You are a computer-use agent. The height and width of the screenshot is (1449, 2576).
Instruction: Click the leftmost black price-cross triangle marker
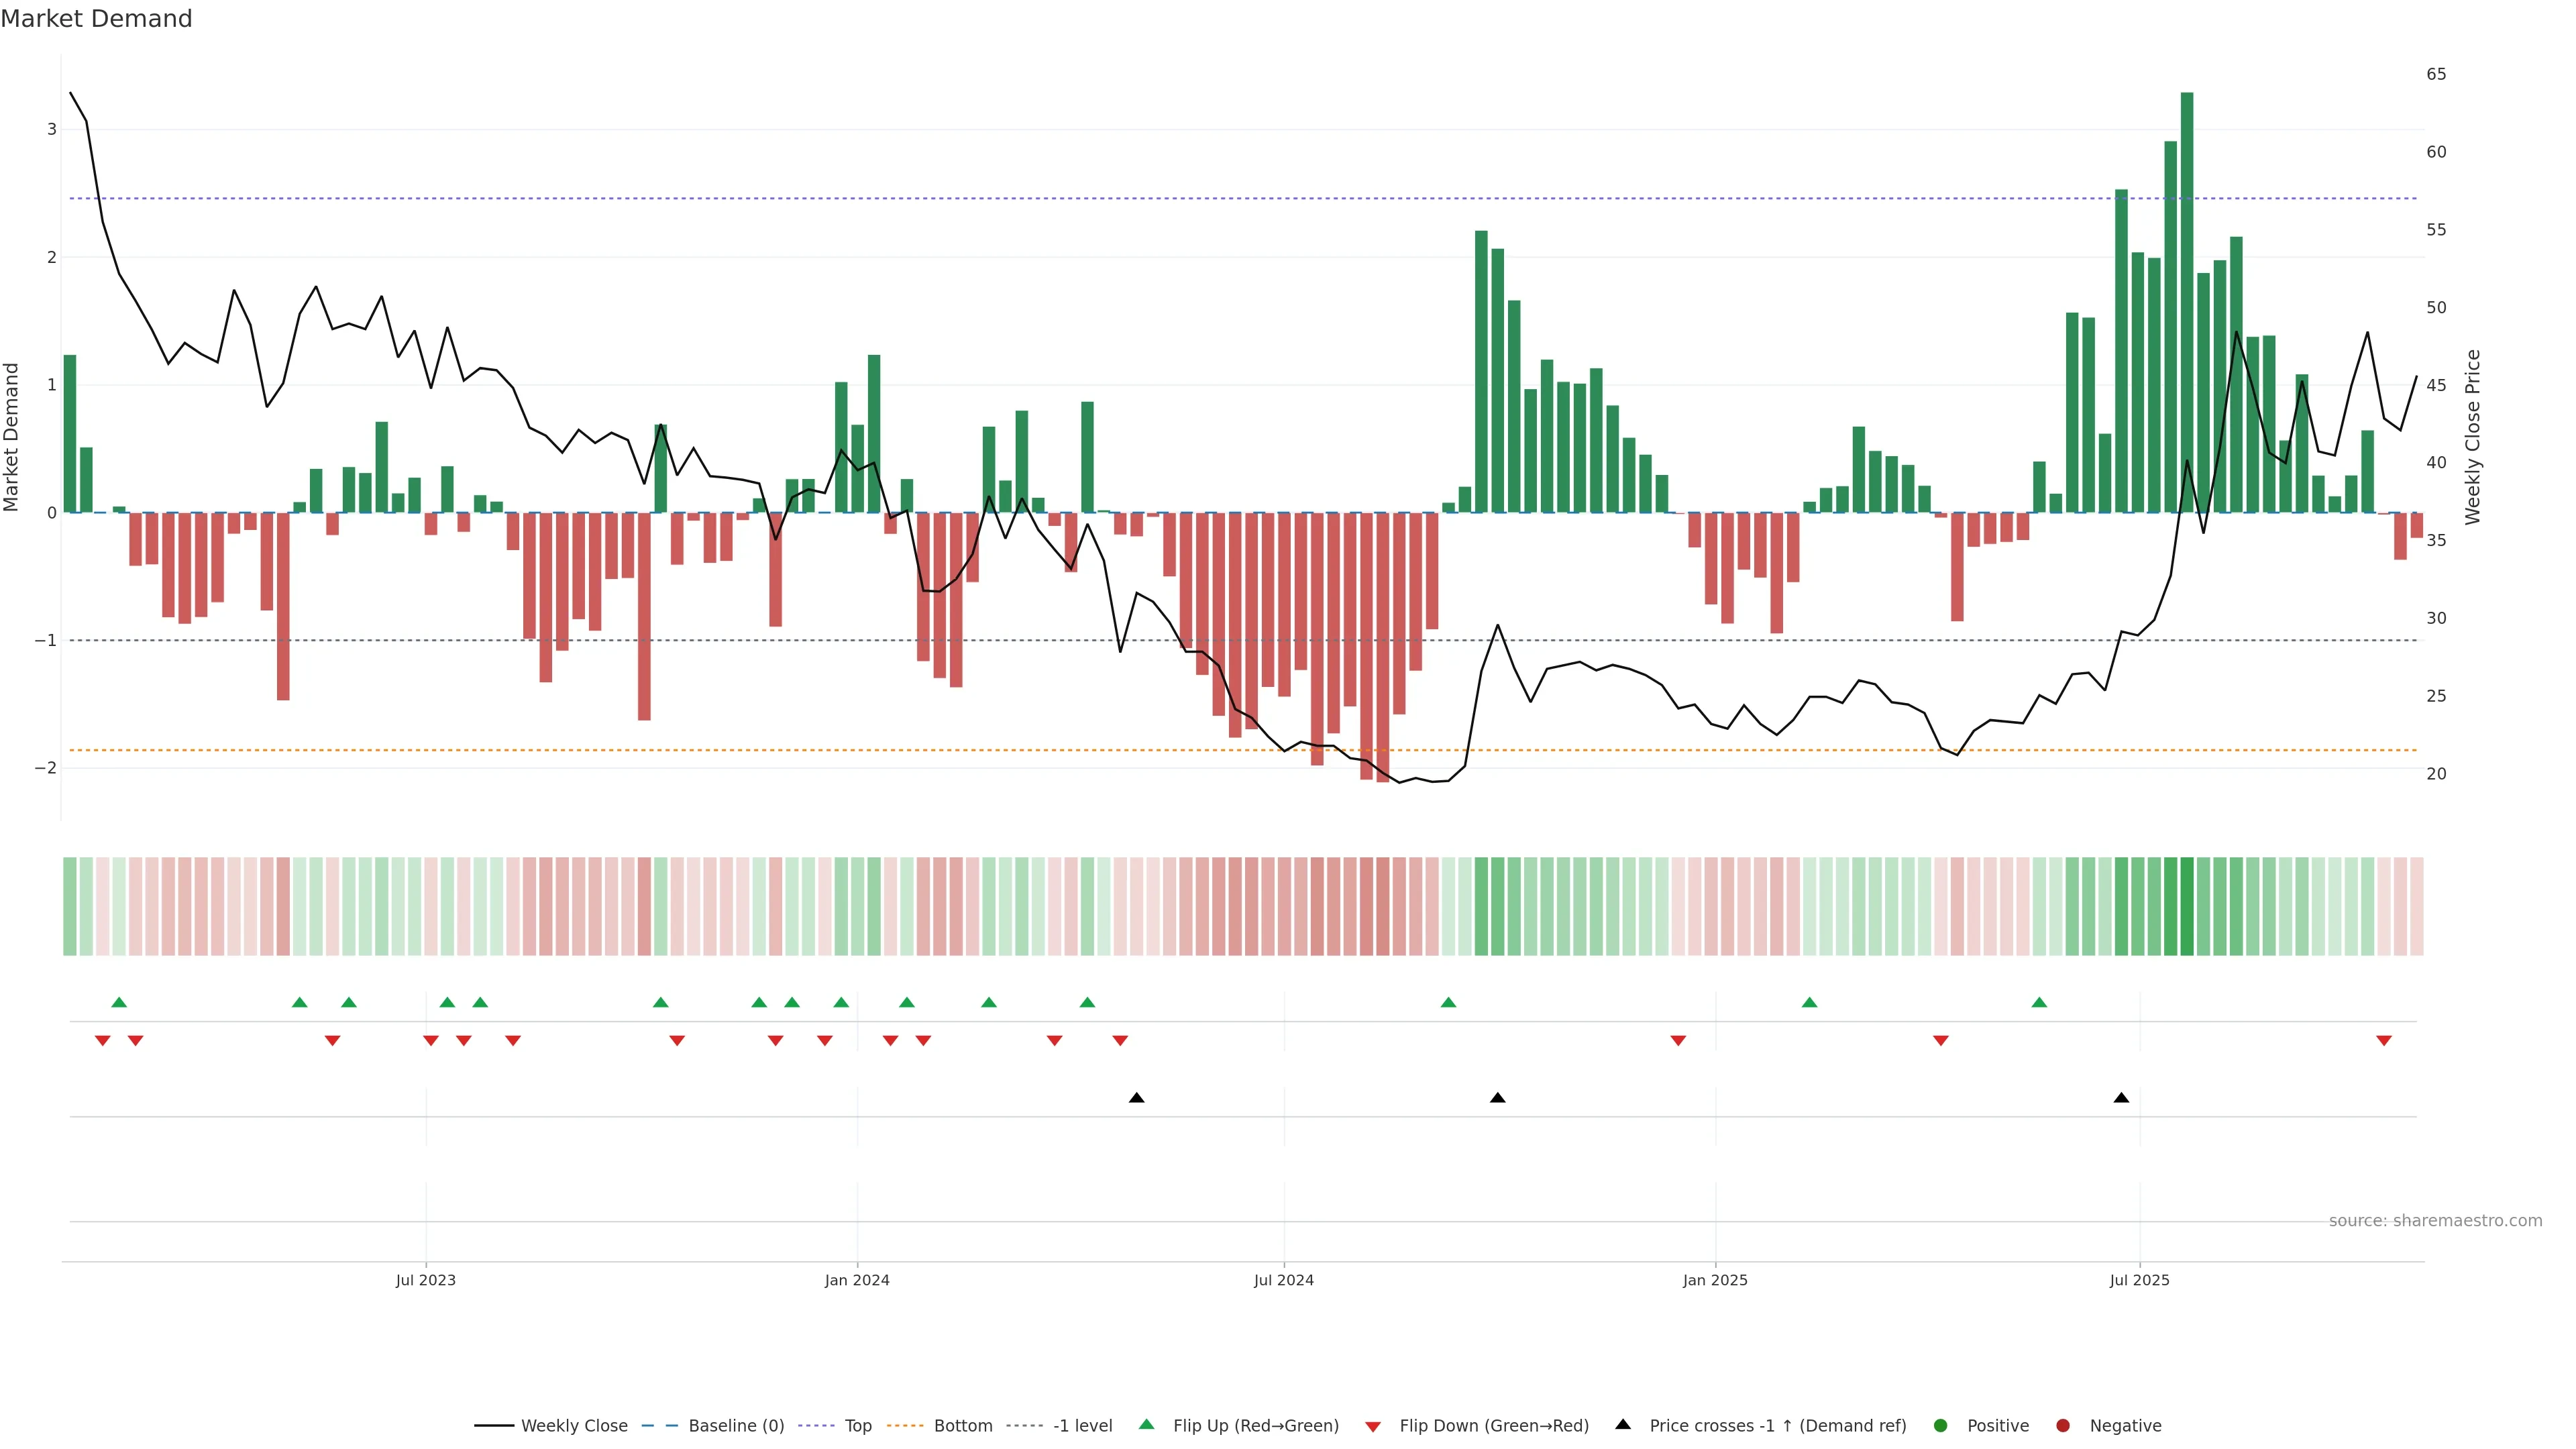[x=1136, y=1098]
